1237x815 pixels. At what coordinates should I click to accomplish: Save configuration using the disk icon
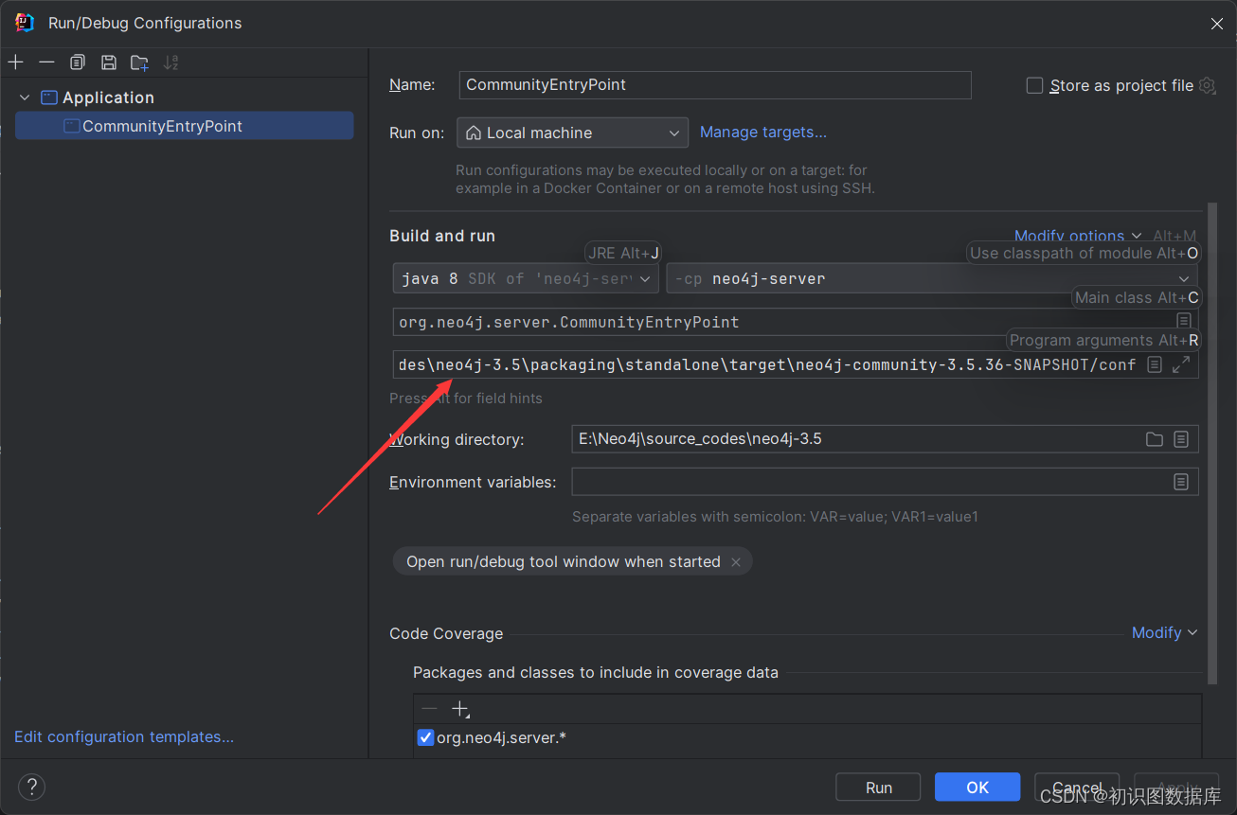tap(109, 62)
